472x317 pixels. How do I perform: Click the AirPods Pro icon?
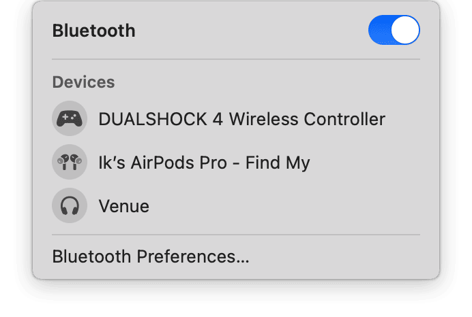[69, 163]
